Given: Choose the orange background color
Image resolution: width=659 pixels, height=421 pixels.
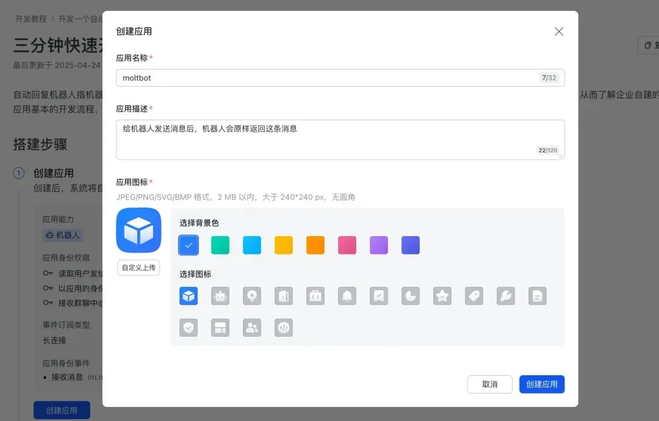Looking at the screenshot, I should (x=315, y=245).
